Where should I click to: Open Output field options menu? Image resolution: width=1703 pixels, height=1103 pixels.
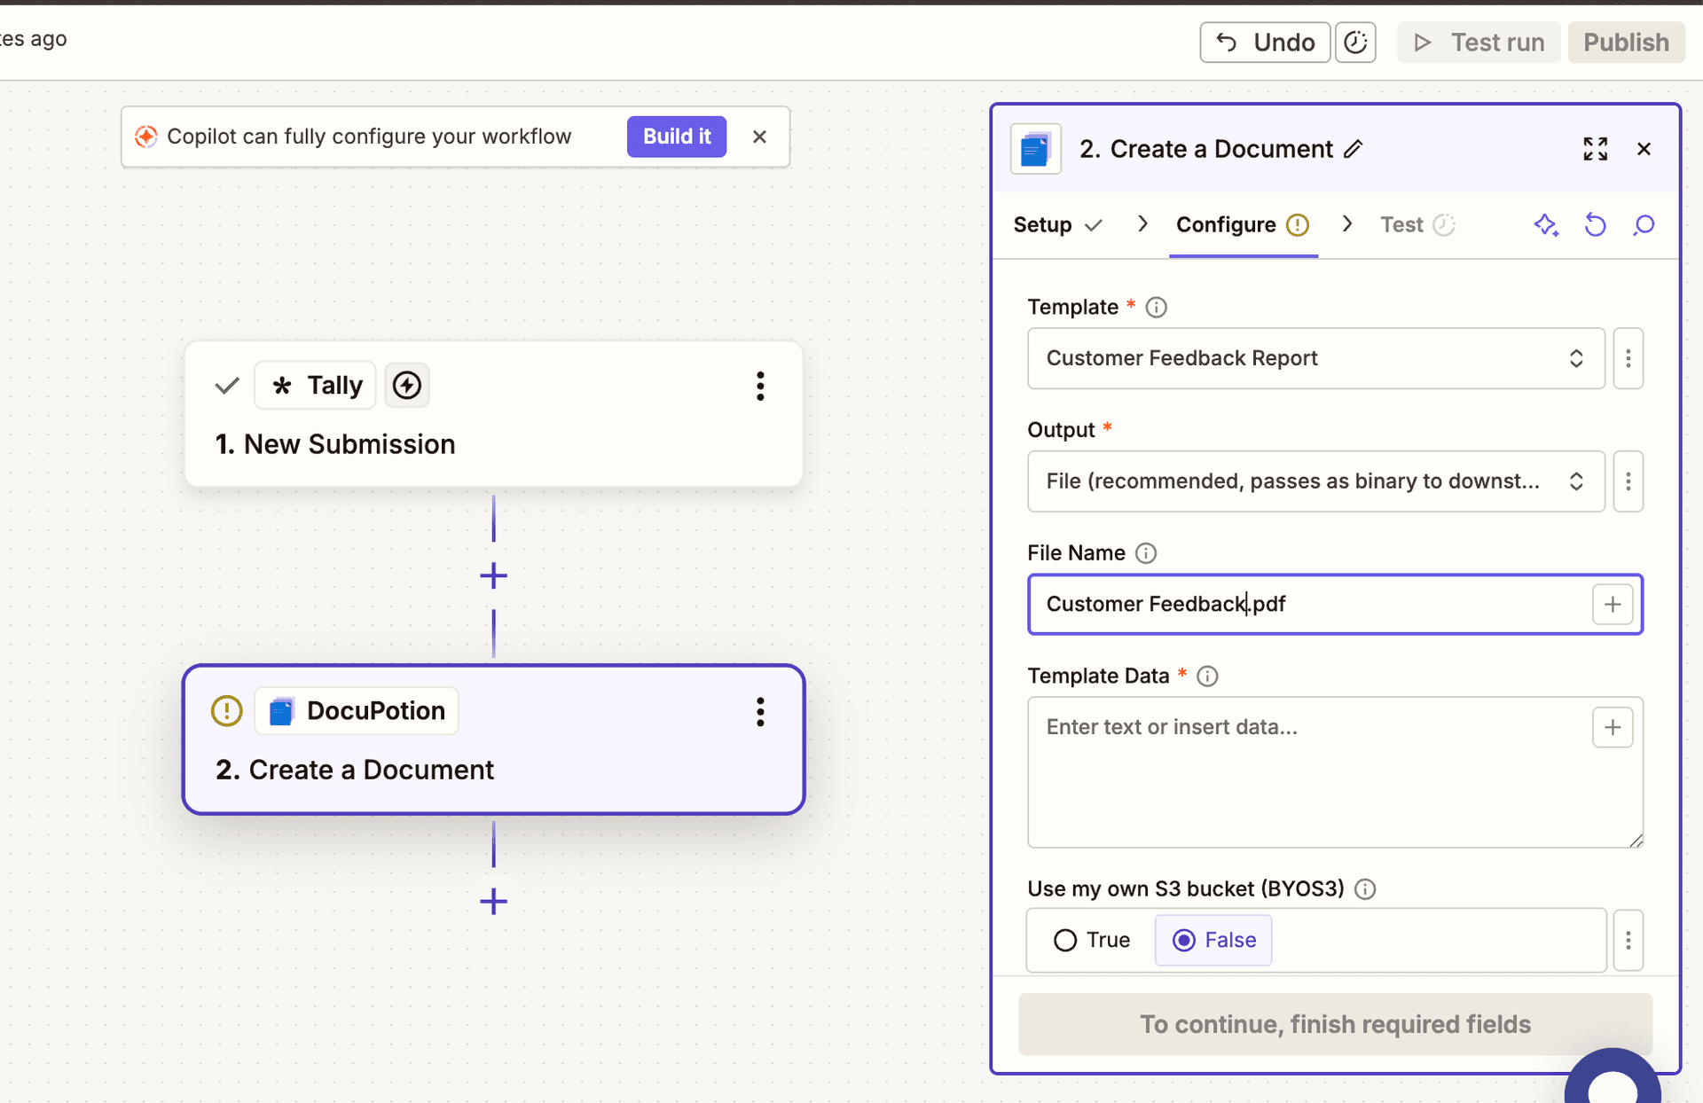coord(1628,481)
